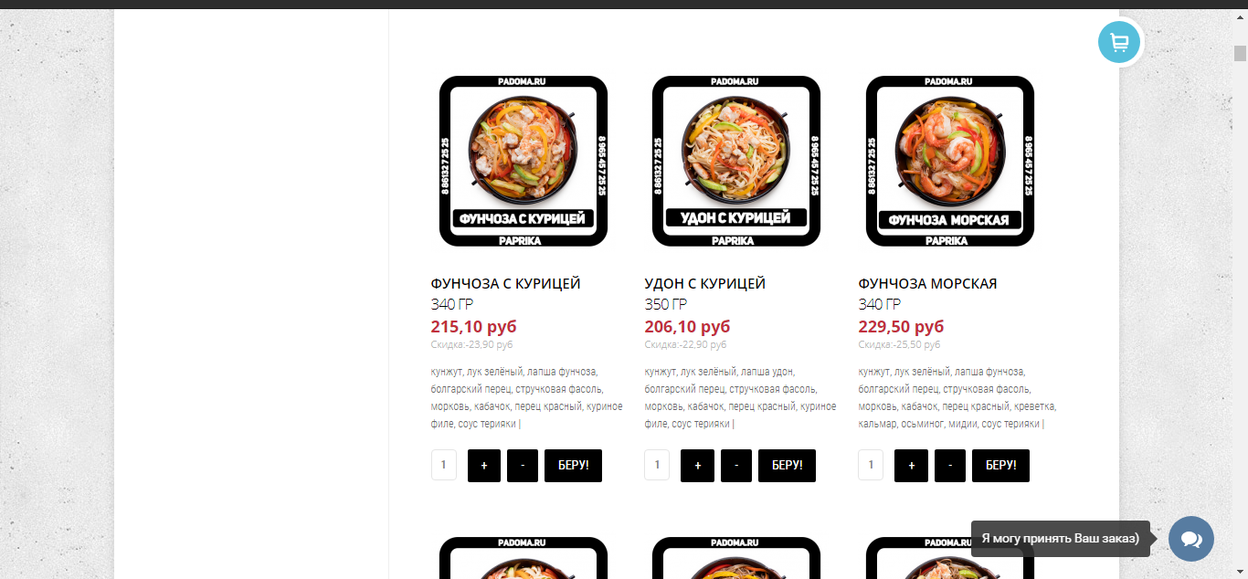The height and width of the screenshot is (579, 1248).
Task: Open the УДОН С КУРИЦЕЙ title link
Action: pos(704,284)
